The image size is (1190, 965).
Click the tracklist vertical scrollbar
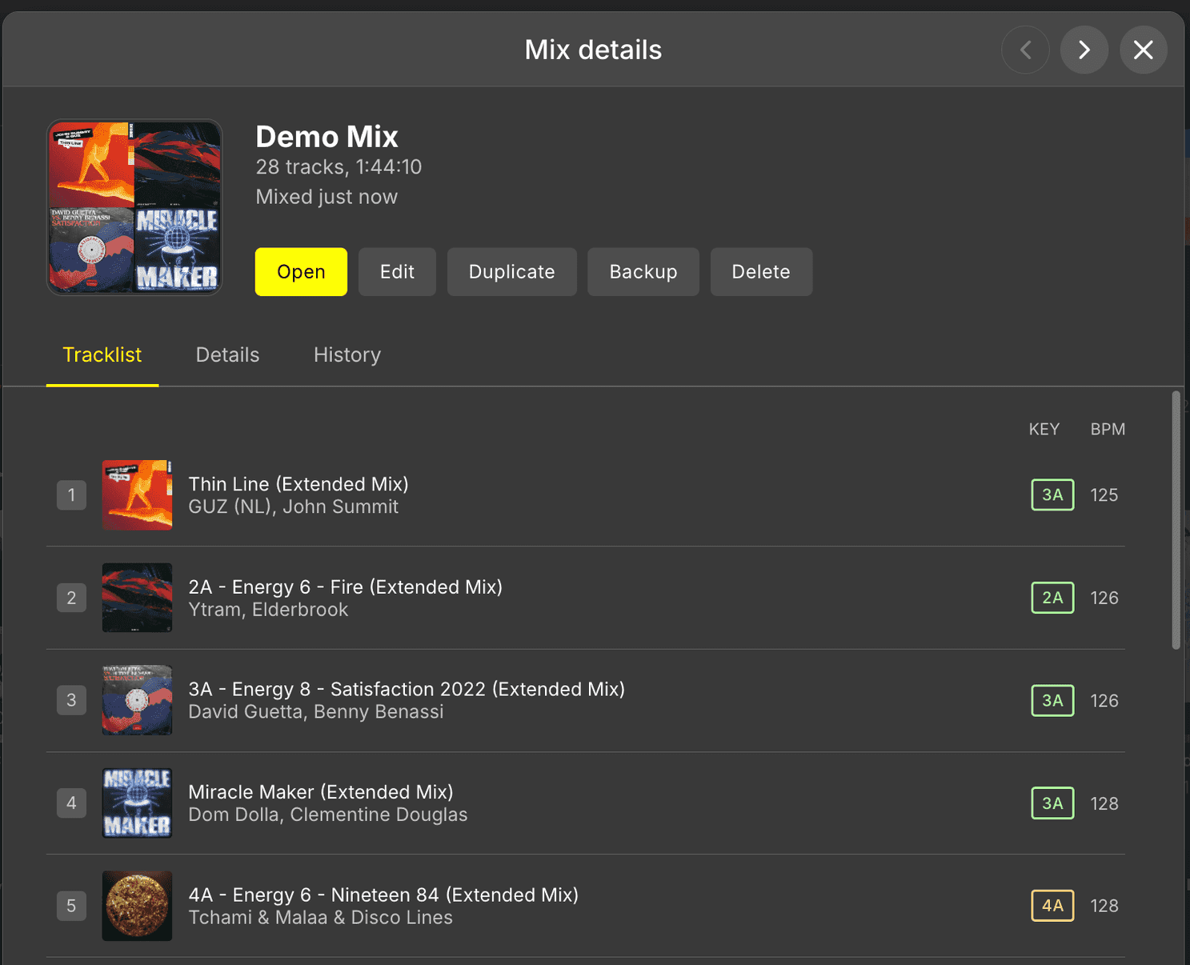[1176, 520]
